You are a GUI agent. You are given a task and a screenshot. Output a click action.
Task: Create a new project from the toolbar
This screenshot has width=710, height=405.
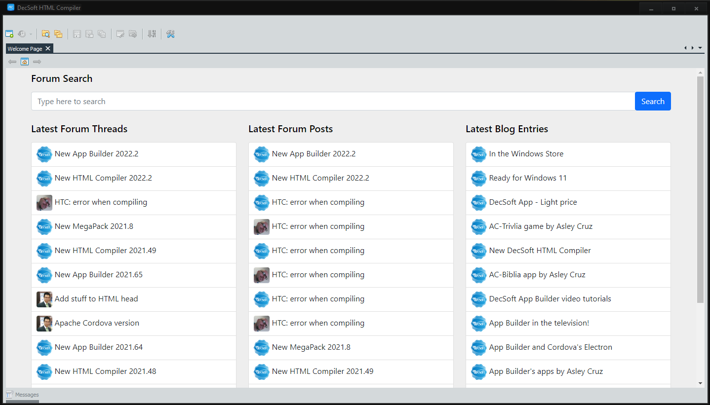click(x=9, y=34)
